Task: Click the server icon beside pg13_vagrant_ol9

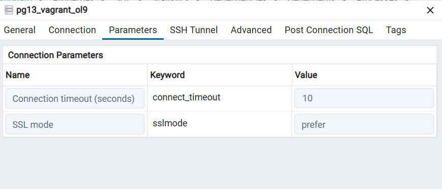Action: 9,11
